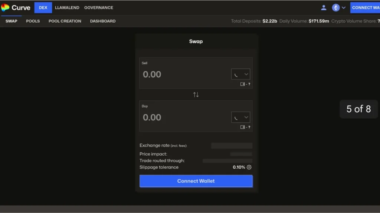This screenshot has width=380, height=213.
Task: Click wallet balance icon under Sell
Action: tap(243, 84)
